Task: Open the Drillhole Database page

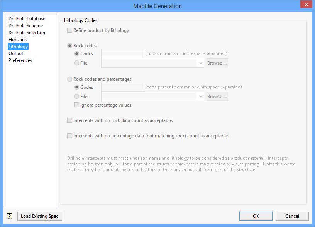Action: coord(27,19)
